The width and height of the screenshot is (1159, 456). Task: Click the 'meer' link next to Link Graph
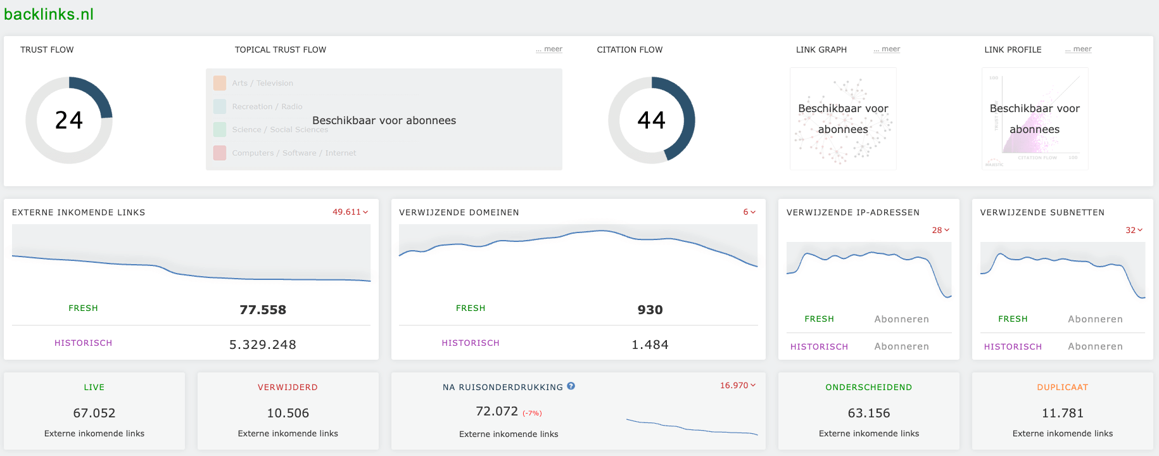coord(887,49)
